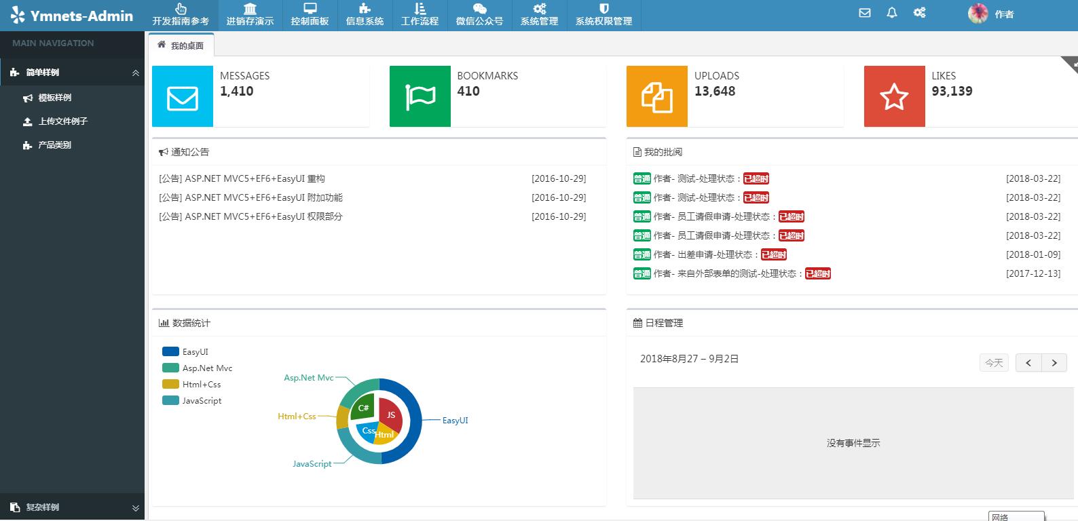The height and width of the screenshot is (521, 1078).
Task: Click the Ymnets-Admin logo
Action: tap(73, 15)
